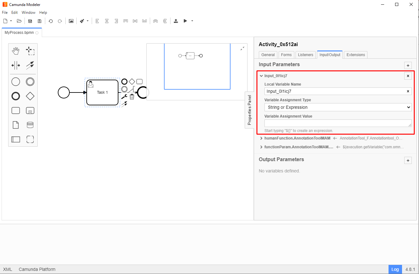This screenshot has height=274, width=419.
Task: Click the deploy diagram upload icon
Action: click(x=176, y=21)
